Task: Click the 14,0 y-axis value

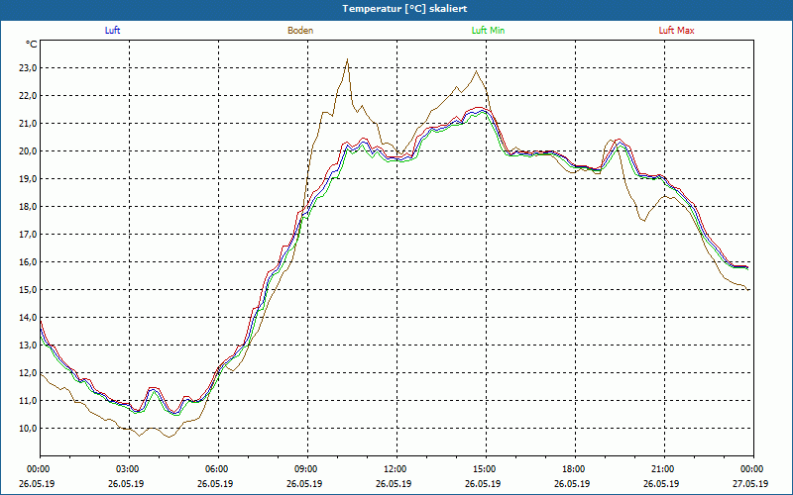Action: click(28, 318)
